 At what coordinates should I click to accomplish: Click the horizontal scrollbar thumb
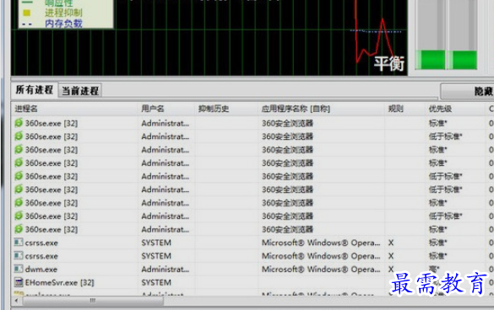(x=93, y=301)
